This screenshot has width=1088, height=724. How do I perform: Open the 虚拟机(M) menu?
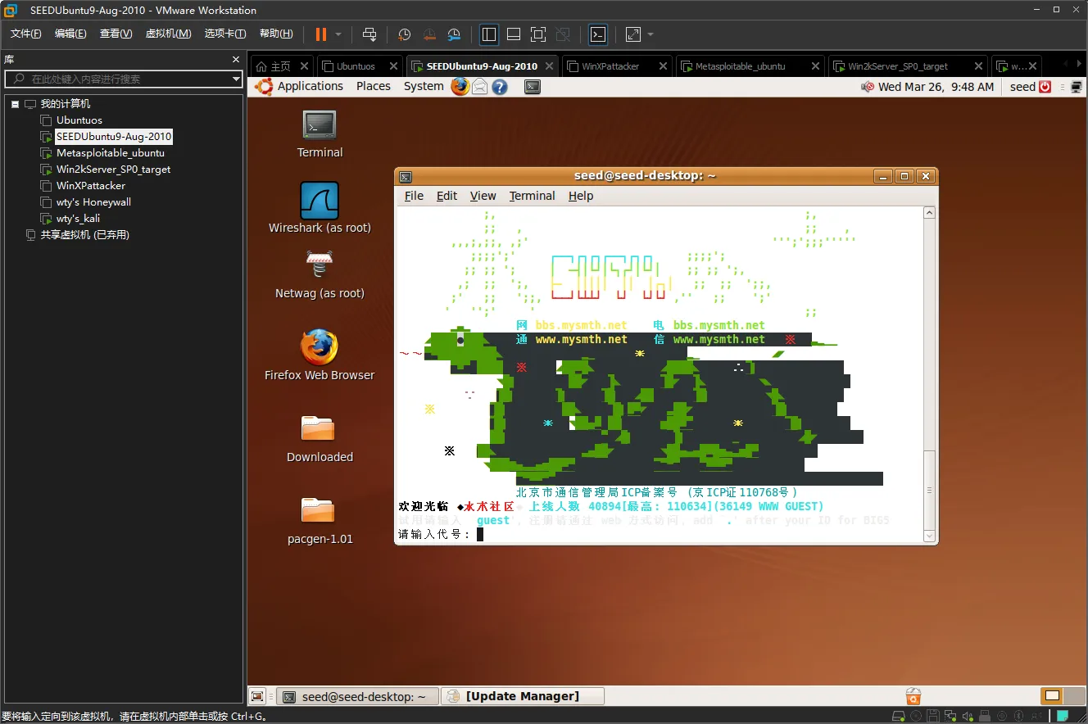pyautogui.click(x=168, y=34)
